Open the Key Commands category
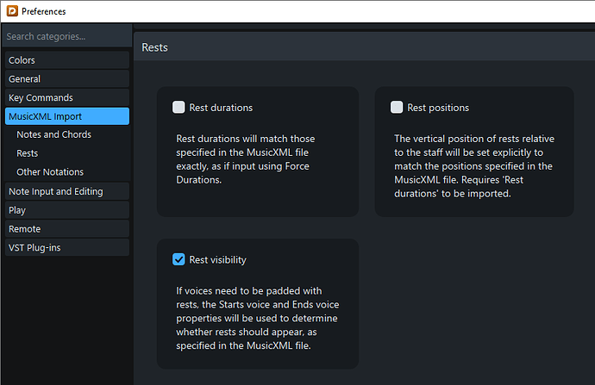The width and height of the screenshot is (595, 385). click(66, 98)
